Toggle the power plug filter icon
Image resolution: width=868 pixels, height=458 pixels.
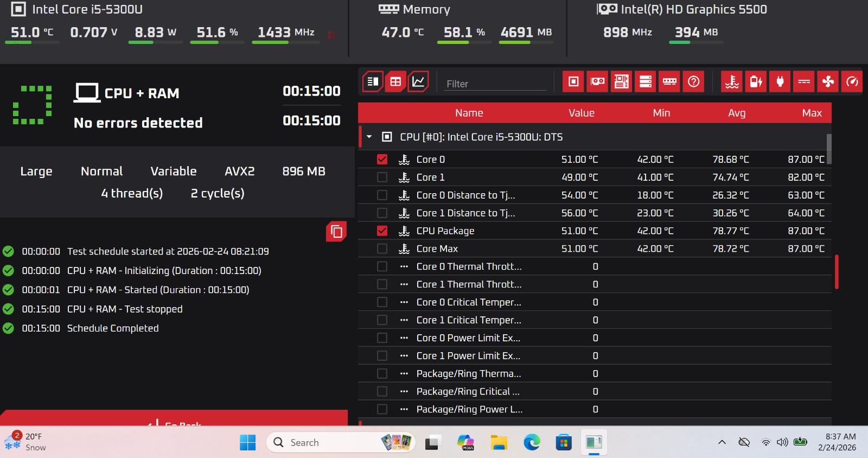click(x=780, y=81)
